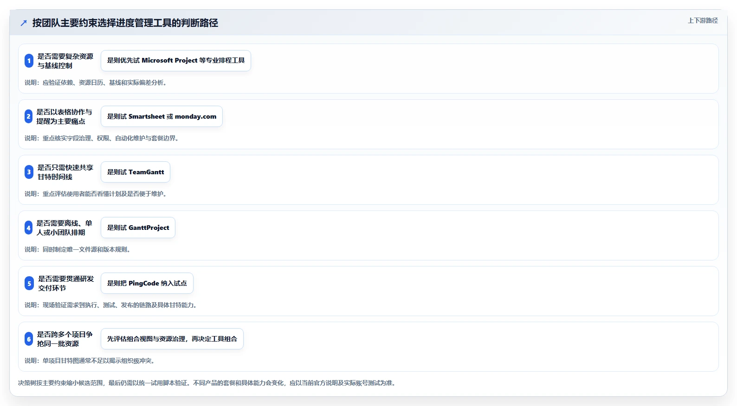
Task: Click the '上下游路径' label in header
Action: point(703,20)
